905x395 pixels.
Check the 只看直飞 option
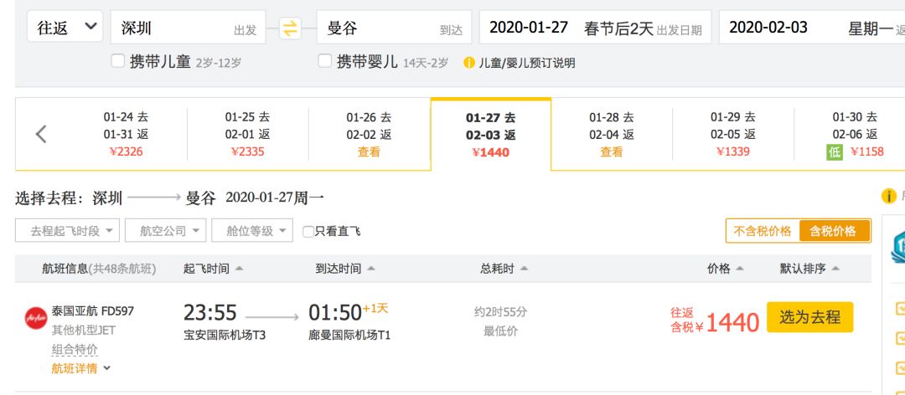pyautogui.click(x=308, y=231)
